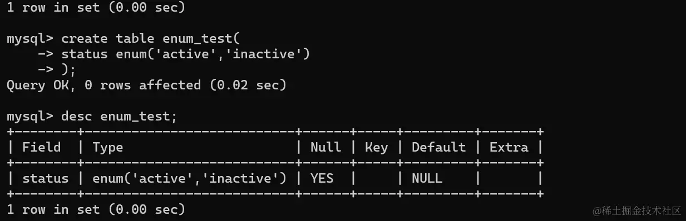Screen dimensions: 686x221
Task: Click the 'desc enum_test;' command
Action: 119,117
